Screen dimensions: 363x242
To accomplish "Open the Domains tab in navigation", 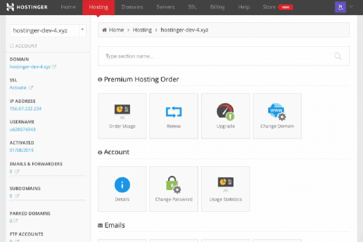I will (x=131, y=7).
